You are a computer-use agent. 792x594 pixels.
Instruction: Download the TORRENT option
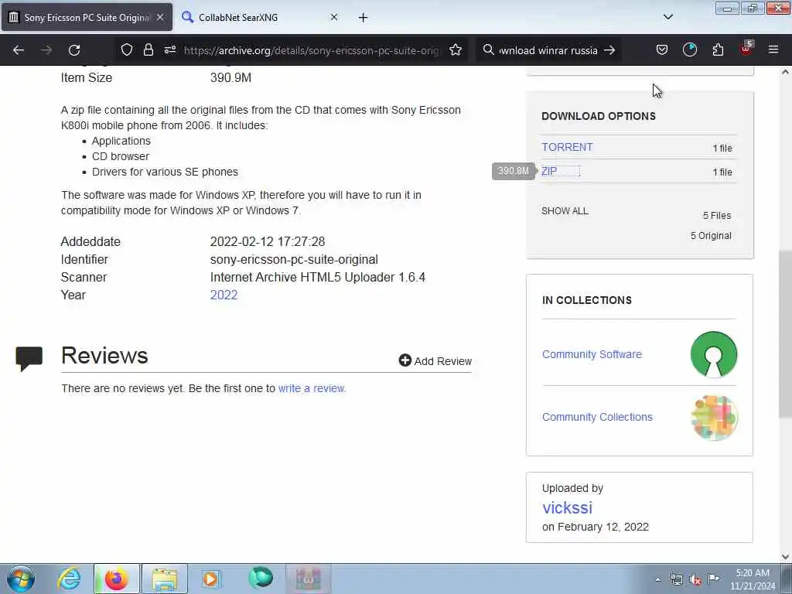pos(567,147)
